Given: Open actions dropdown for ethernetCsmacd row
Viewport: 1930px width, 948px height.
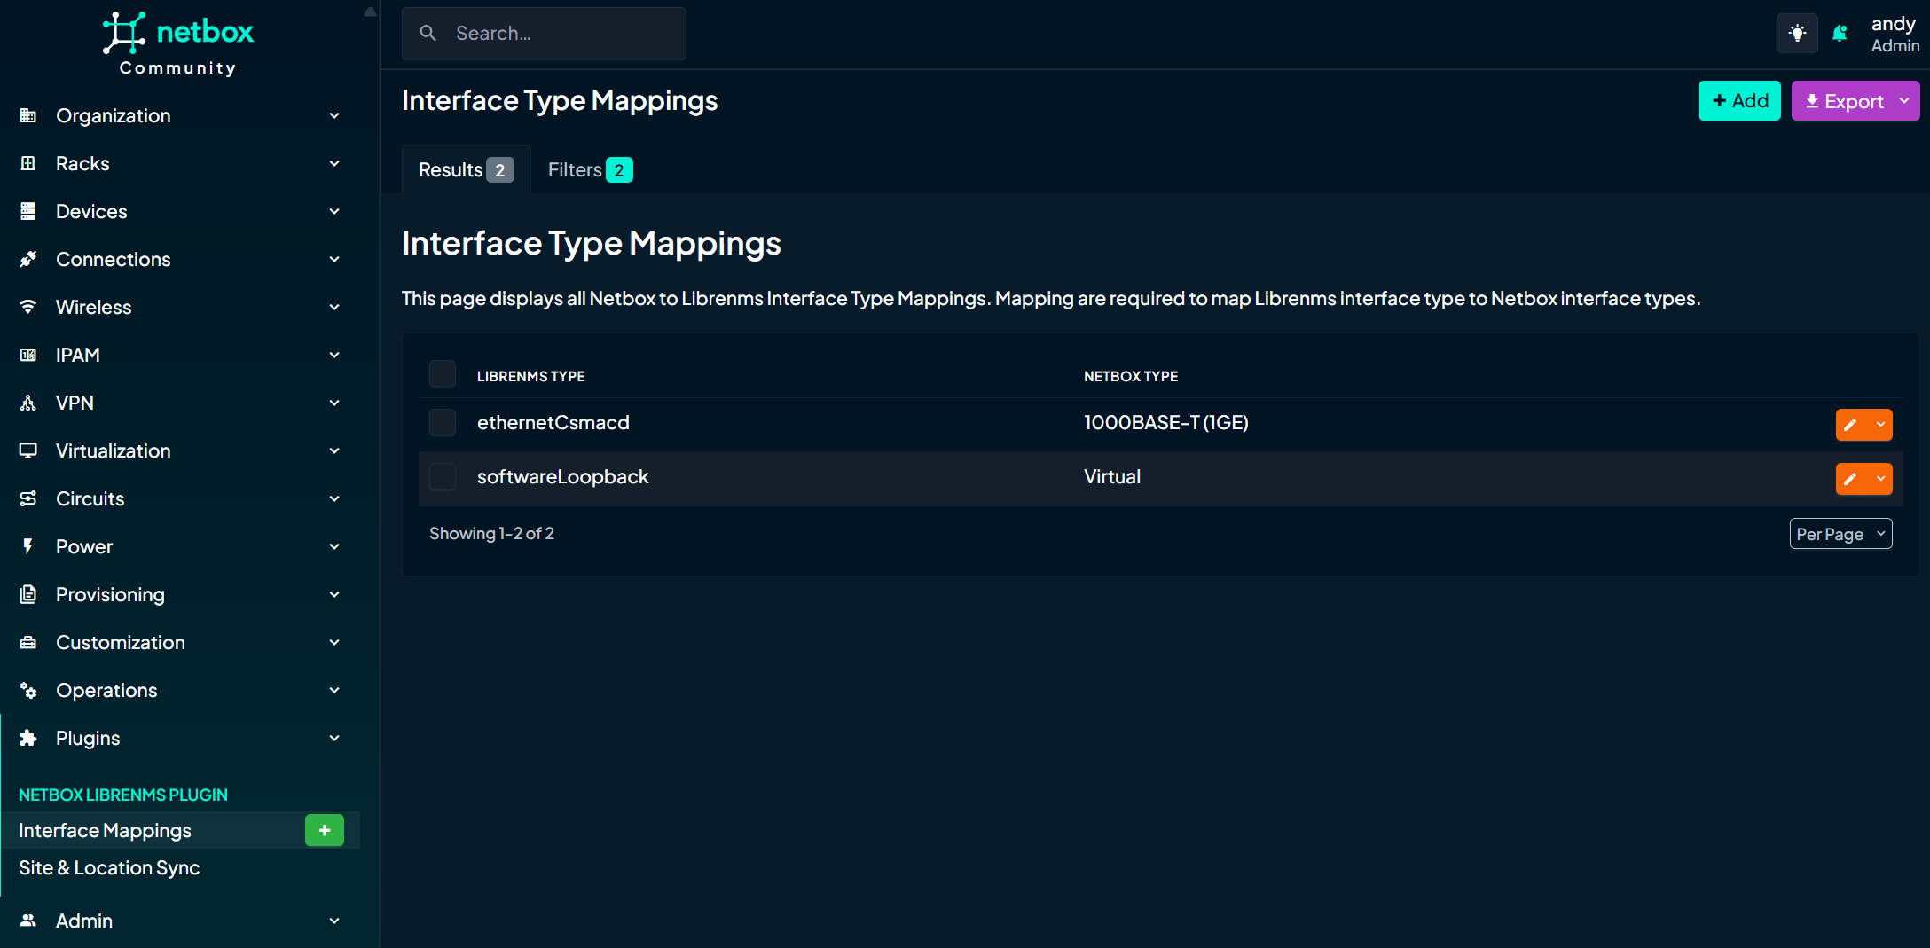Looking at the screenshot, I should click(1880, 425).
